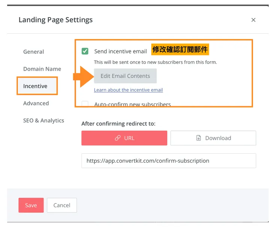Click the Send incentive email label text
Image resolution: width=277 pixels, height=230 pixels.
click(120, 51)
